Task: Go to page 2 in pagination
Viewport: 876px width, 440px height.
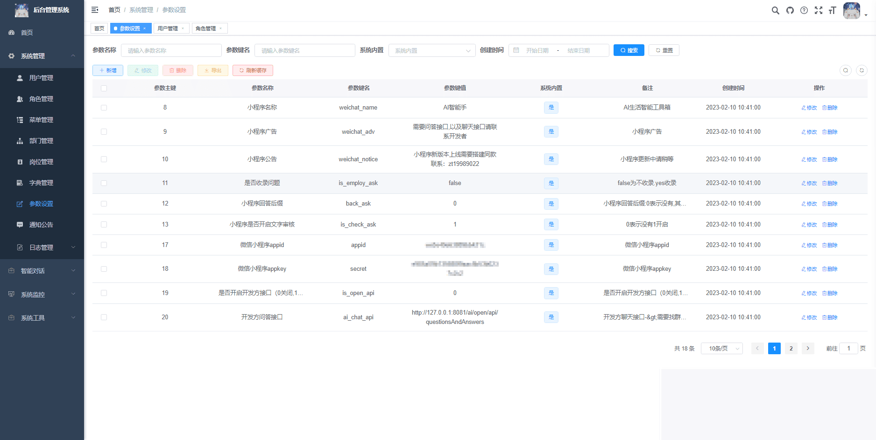Action: tap(791, 348)
